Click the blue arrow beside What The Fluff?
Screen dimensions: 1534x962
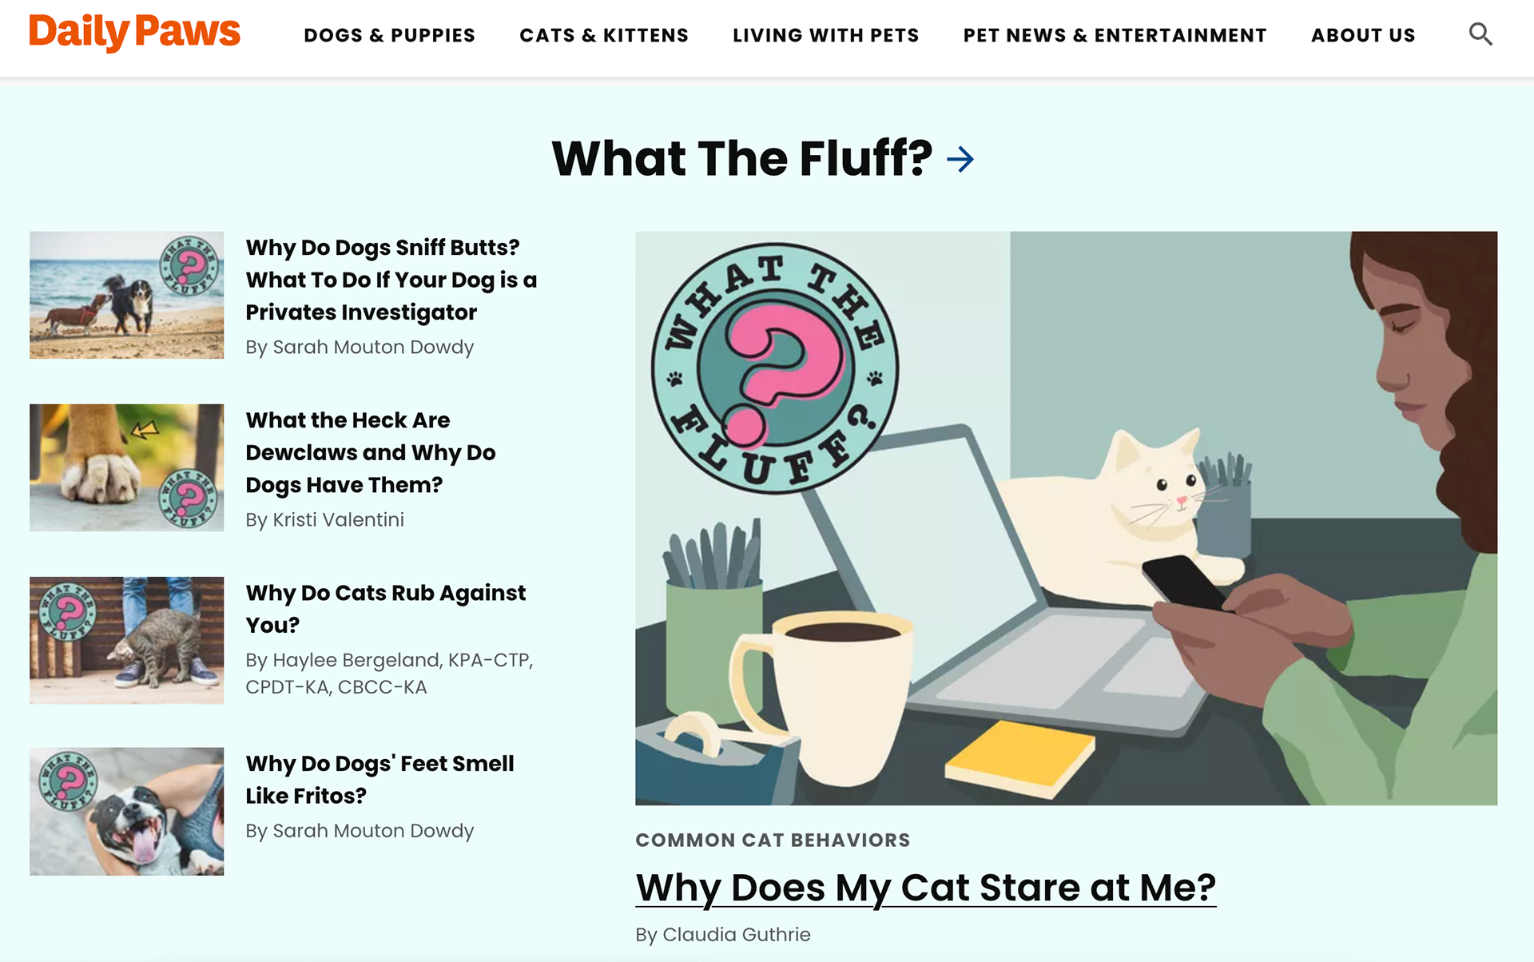click(960, 159)
